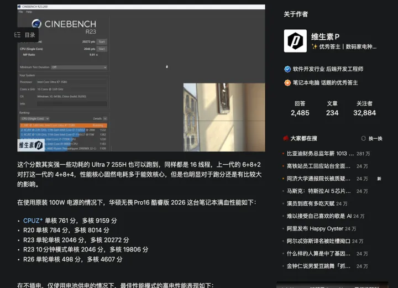Viewport: 398px width, 288px height.
Task: View the author's 关注者 32,884 count
Action: pyautogui.click(x=364, y=108)
